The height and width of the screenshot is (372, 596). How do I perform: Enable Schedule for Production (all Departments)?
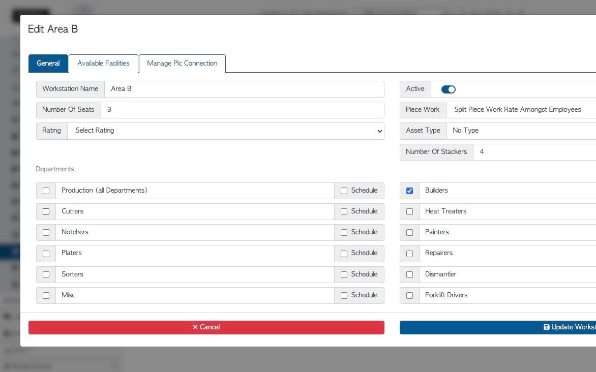tap(344, 191)
